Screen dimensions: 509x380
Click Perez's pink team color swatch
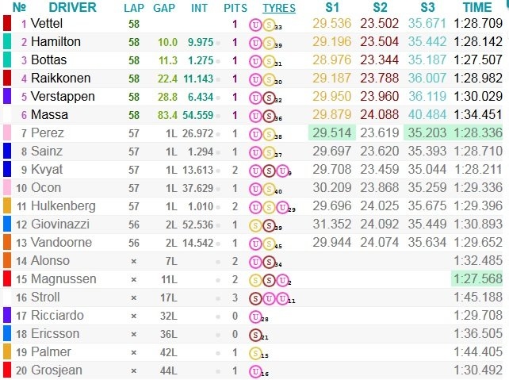pyautogui.click(x=7, y=132)
